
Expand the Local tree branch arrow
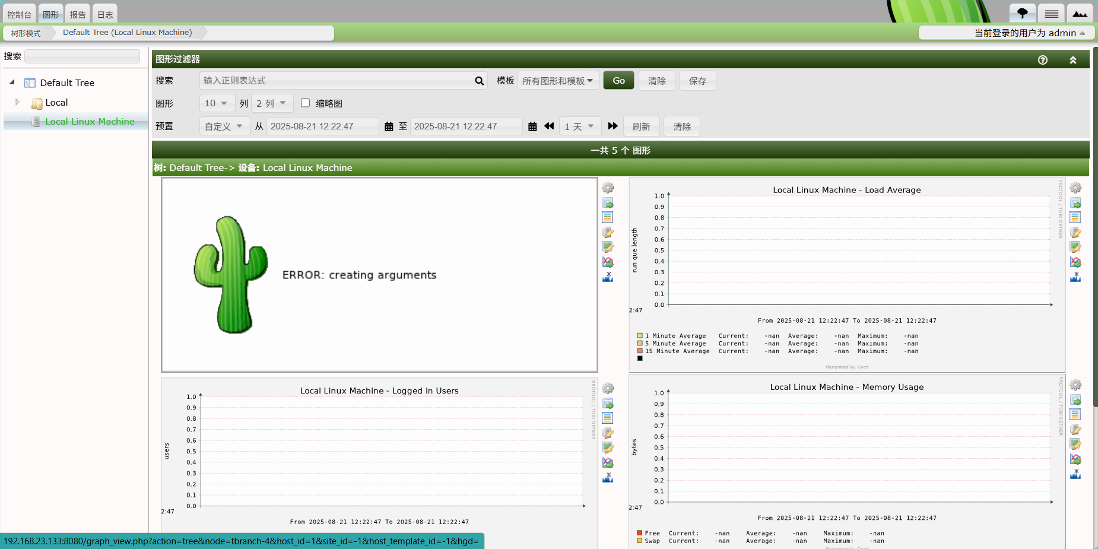click(17, 102)
